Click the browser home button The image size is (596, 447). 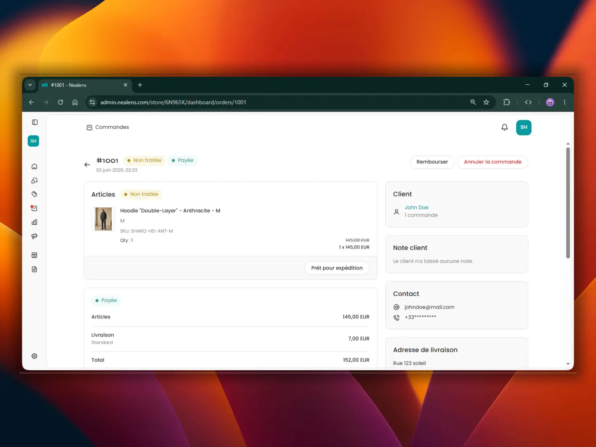click(75, 102)
